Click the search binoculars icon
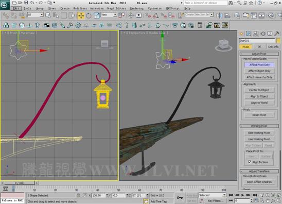This screenshot has height=204, width=282. click(231, 3)
